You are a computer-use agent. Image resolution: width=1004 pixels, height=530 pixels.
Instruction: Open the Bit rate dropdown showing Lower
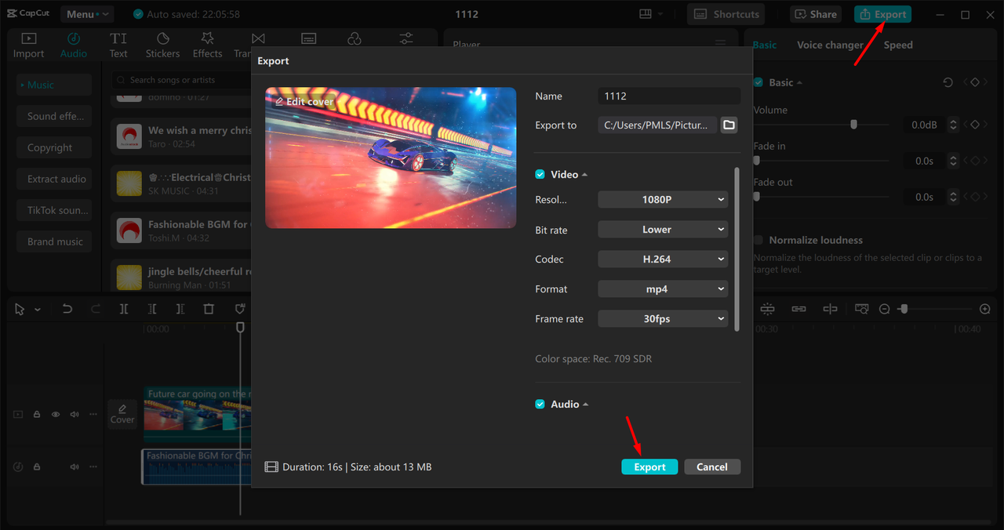663,230
